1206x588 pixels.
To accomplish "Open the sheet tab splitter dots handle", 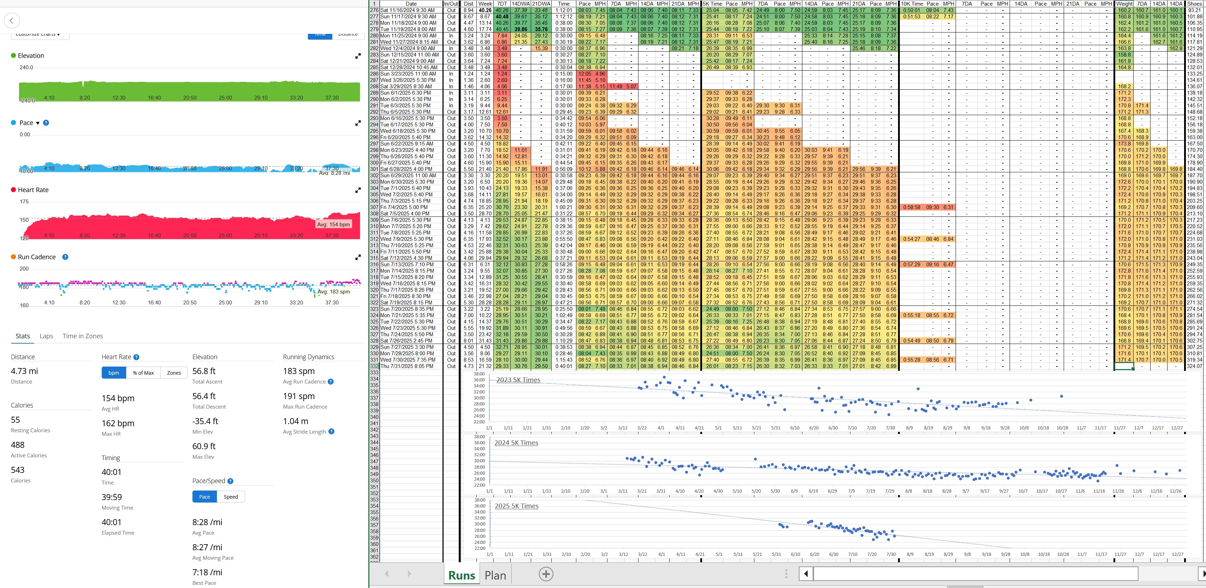I will coord(786,574).
